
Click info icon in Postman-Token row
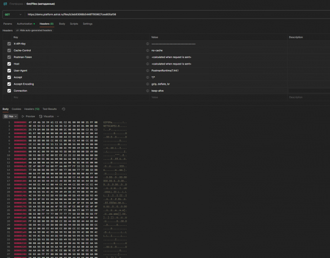click(148, 57)
